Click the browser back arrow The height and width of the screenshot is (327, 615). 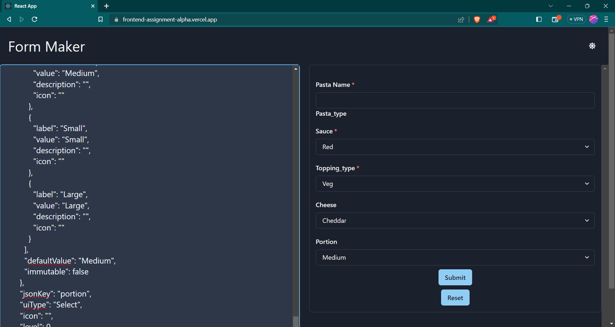(x=9, y=19)
